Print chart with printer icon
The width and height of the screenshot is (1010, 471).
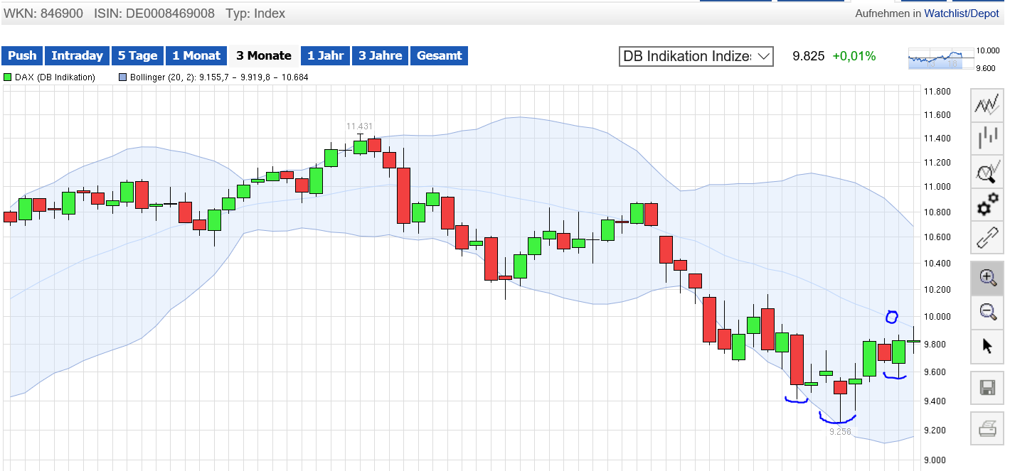point(987,428)
